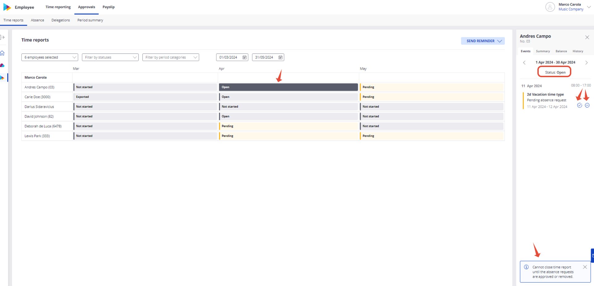Select Carie Doe's May Pending period
Viewport: 594px width, 286px height.
432,97
